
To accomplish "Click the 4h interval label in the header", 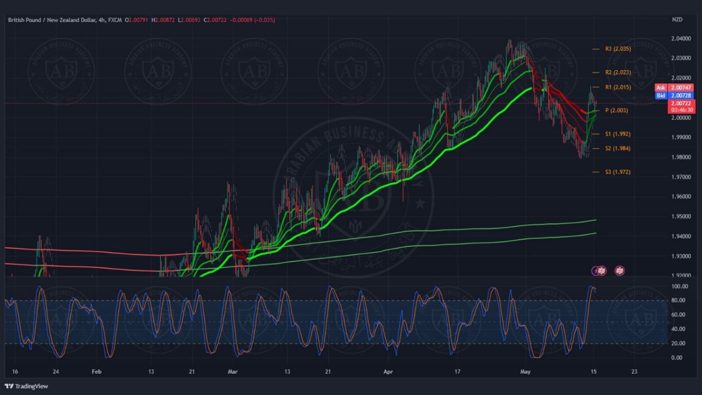I will point(102,20).
